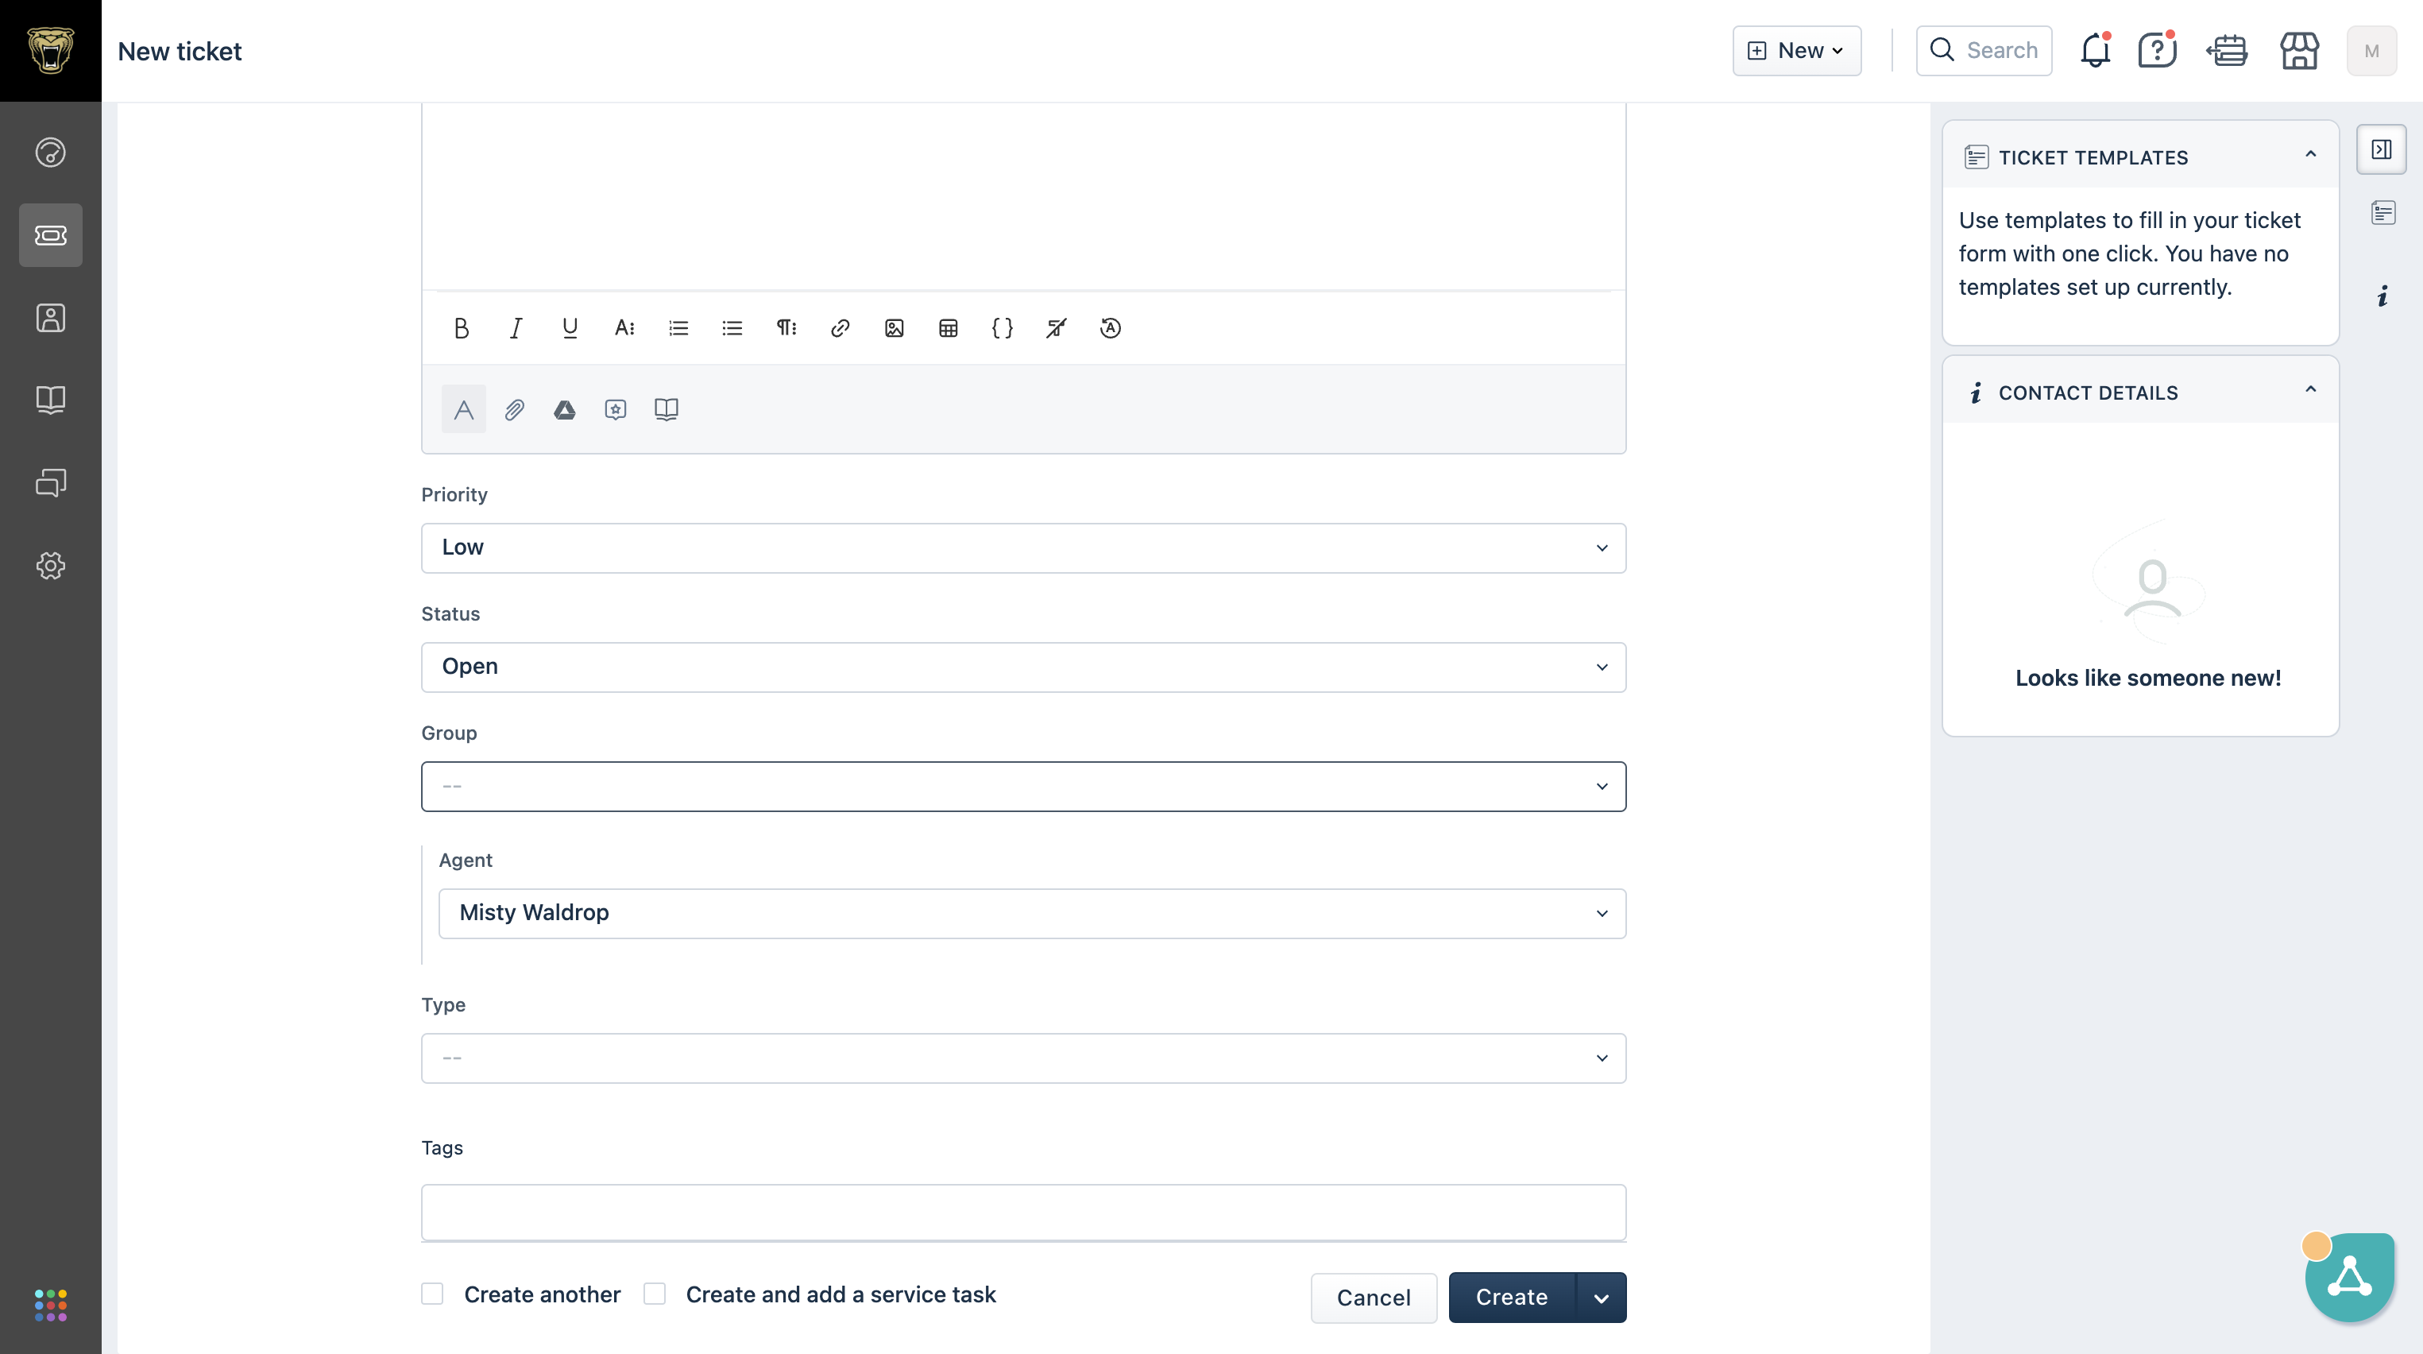Insert a numbered list
Screen dimensions: 2423x1354
678,328
